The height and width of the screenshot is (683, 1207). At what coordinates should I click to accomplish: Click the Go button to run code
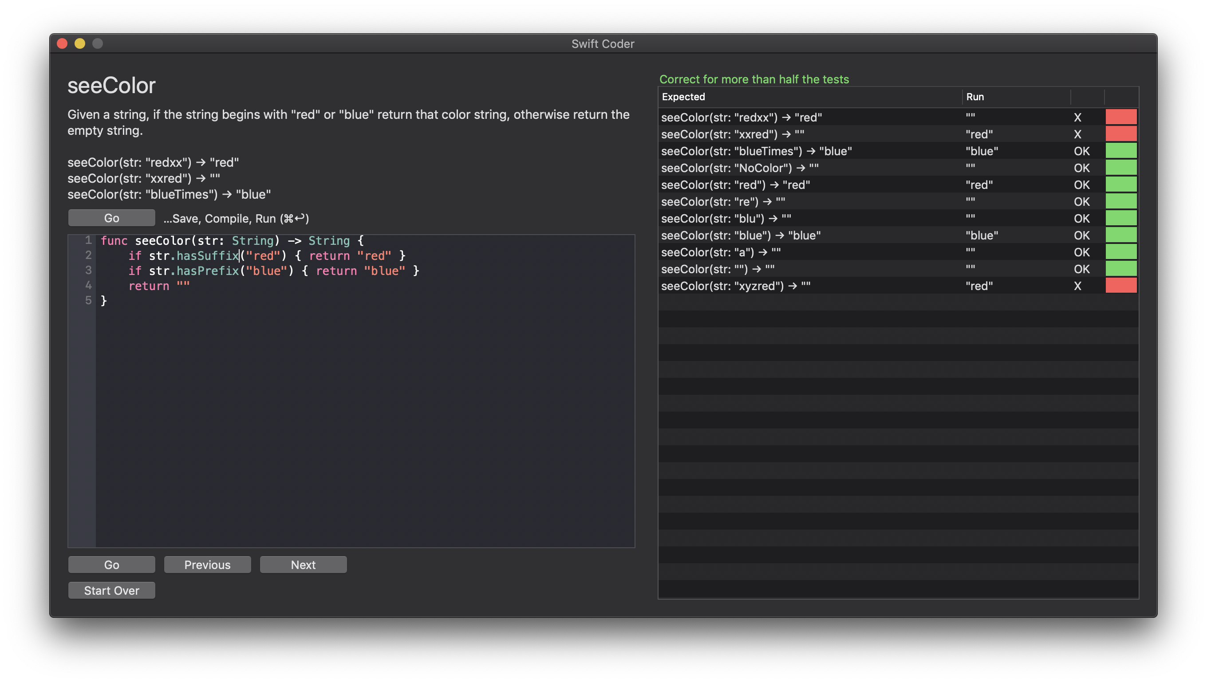[x=111, y=218]
